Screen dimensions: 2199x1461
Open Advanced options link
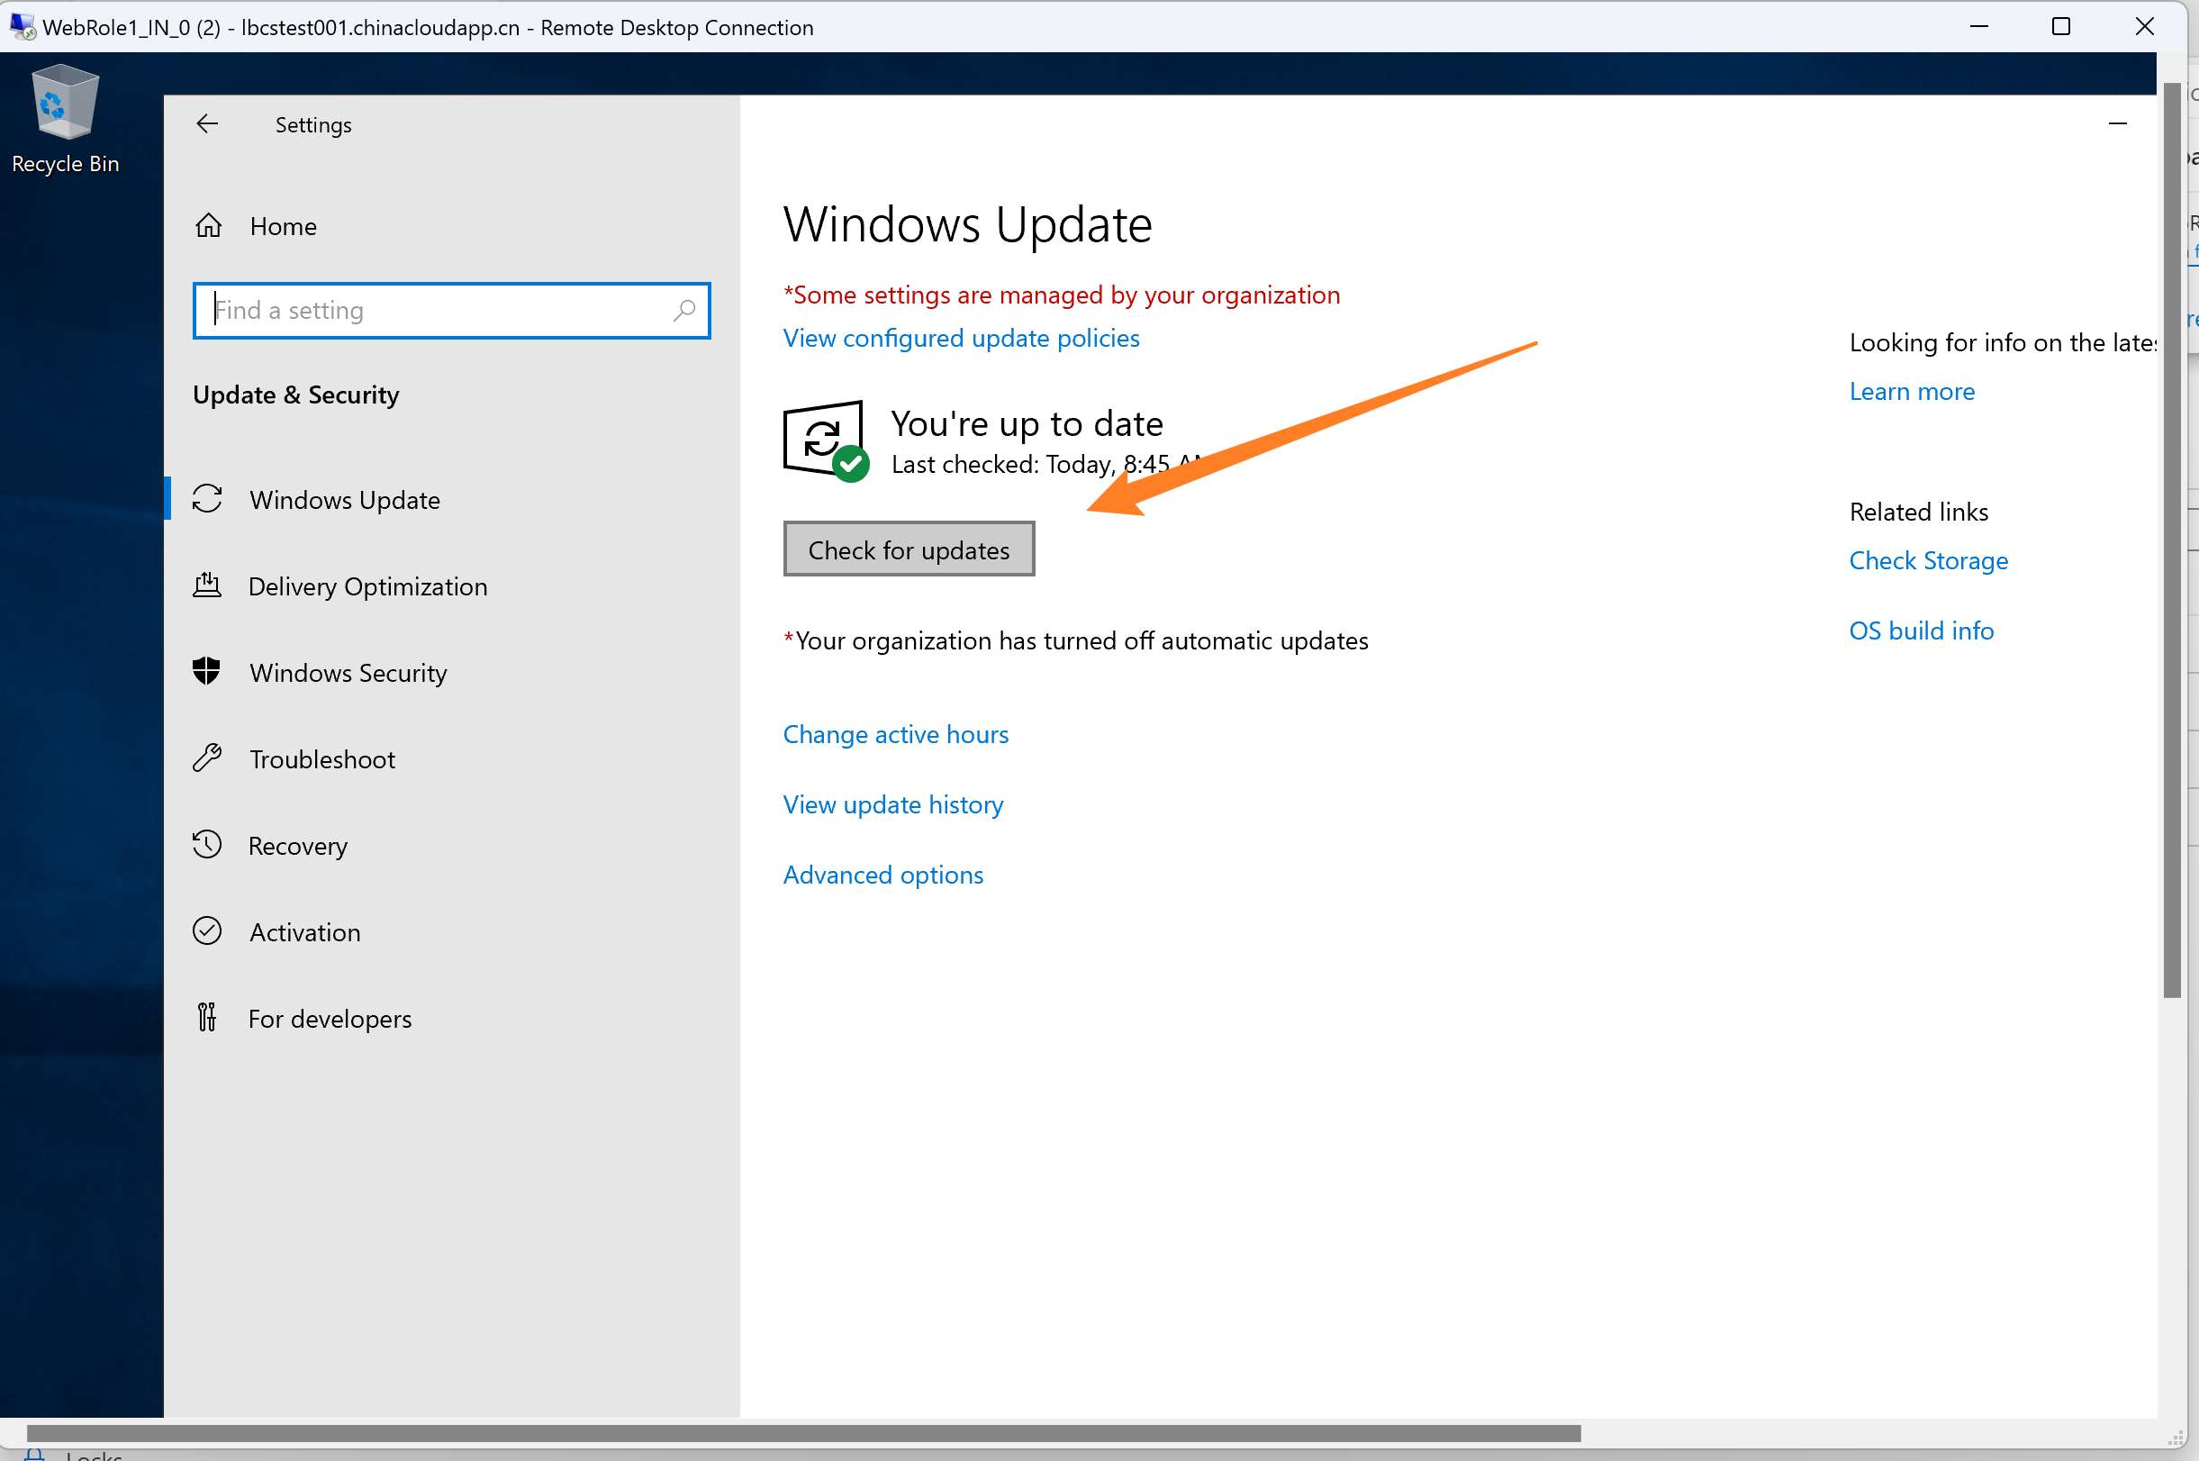pos(882,874)
